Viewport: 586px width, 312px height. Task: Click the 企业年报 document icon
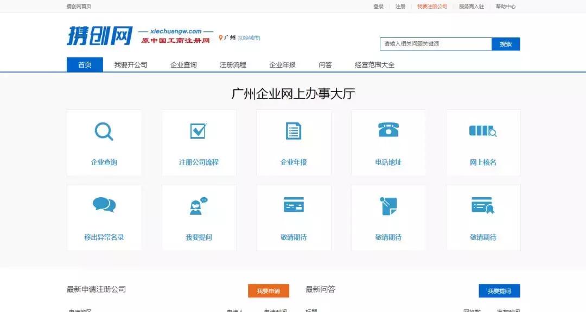294,131
